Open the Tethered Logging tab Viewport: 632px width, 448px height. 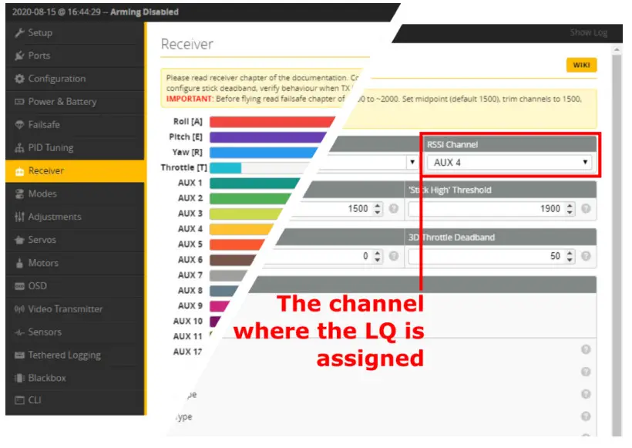(75, 355)
